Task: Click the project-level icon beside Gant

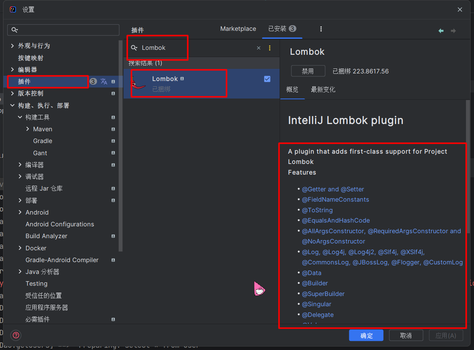Action: click(x=113, y=153)
